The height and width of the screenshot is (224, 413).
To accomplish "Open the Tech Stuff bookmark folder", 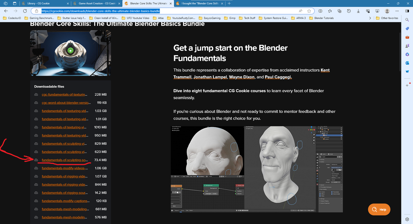I will point(247,18).
